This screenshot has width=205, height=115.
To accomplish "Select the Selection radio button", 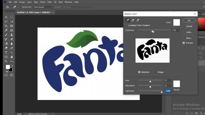I will [139, 72].
